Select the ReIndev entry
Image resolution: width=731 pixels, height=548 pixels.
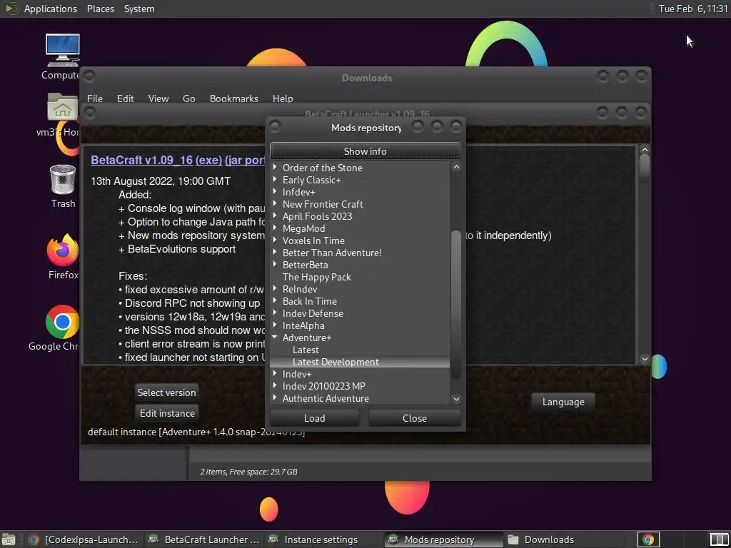click(x=300, y=289)
